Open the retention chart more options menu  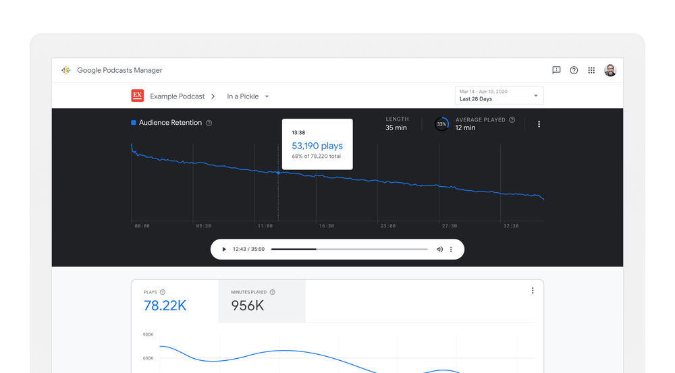(x=539, y=124)
